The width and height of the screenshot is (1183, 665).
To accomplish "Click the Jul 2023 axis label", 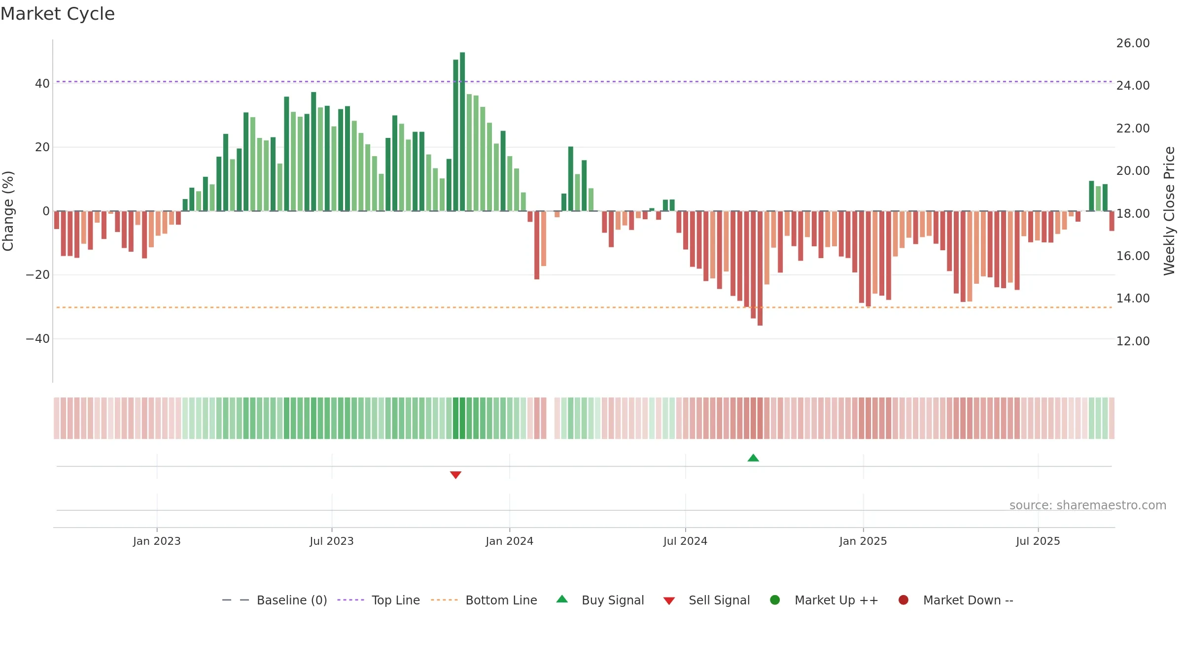I will pos(332,541).
